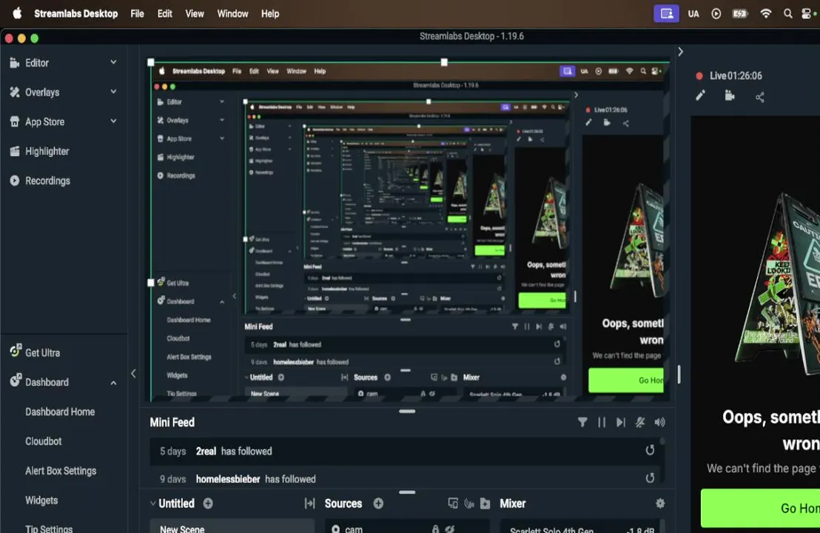Click the share icon under the Live timer
Image resolution: width=820 pixels, height=533 pixels.
pos(760,97)
